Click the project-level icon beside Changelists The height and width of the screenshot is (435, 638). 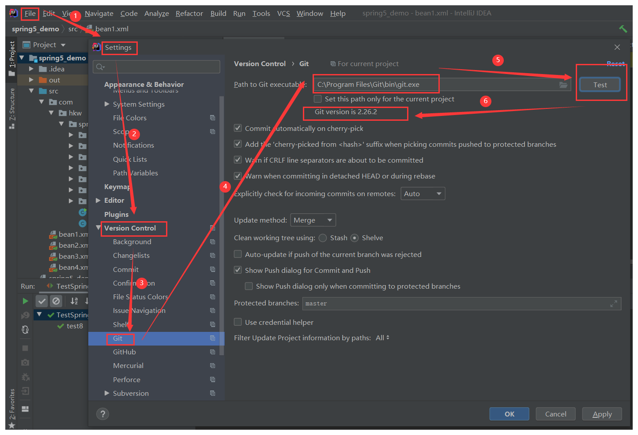[x=212, y=255]
